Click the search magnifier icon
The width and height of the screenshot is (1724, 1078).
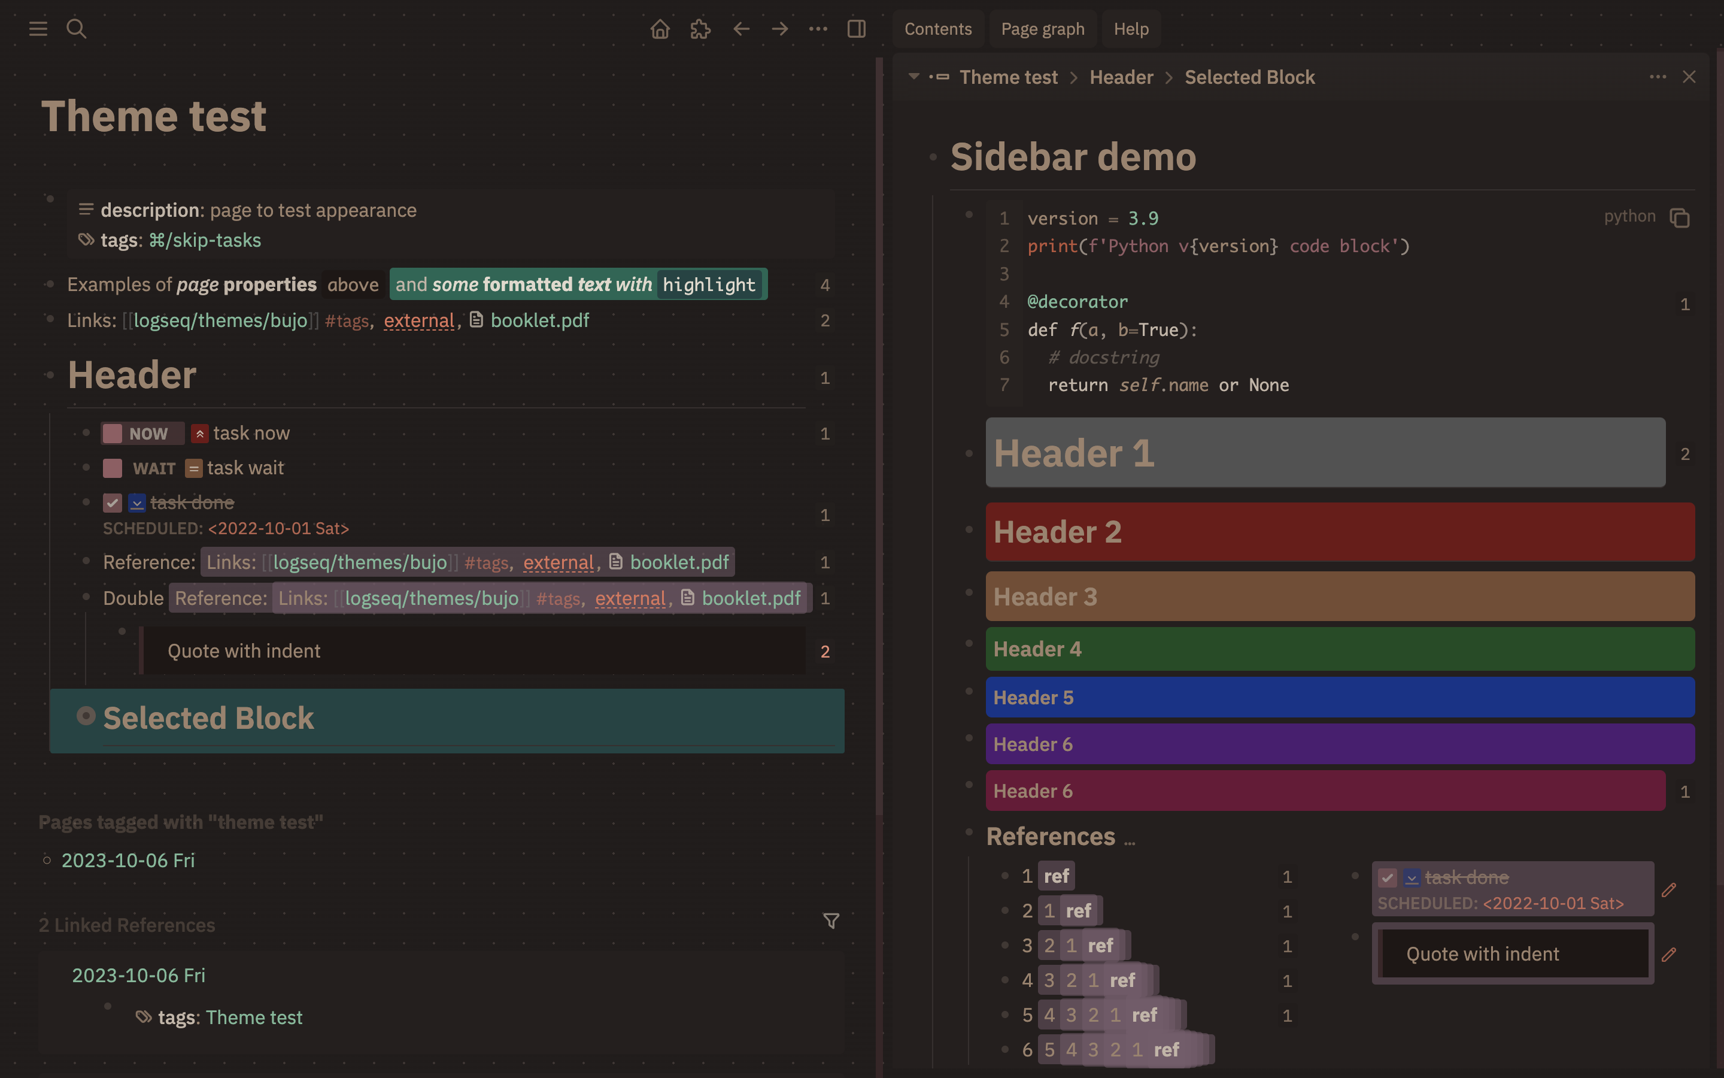(76, 29)
